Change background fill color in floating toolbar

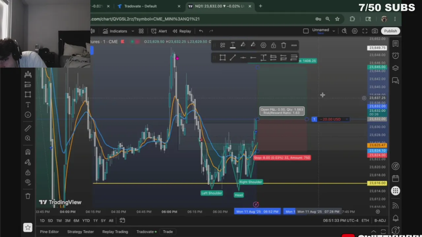[253, 45]
